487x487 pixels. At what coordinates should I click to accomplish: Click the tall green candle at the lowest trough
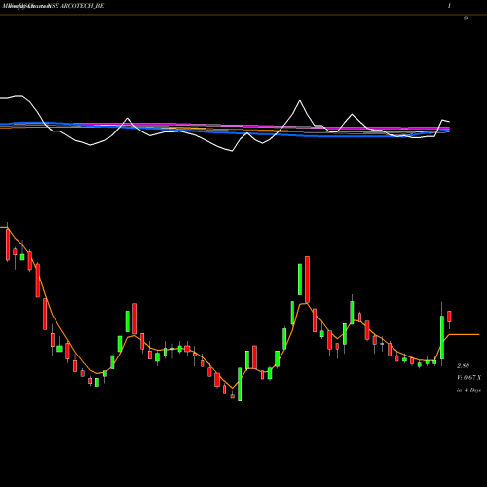240,385
